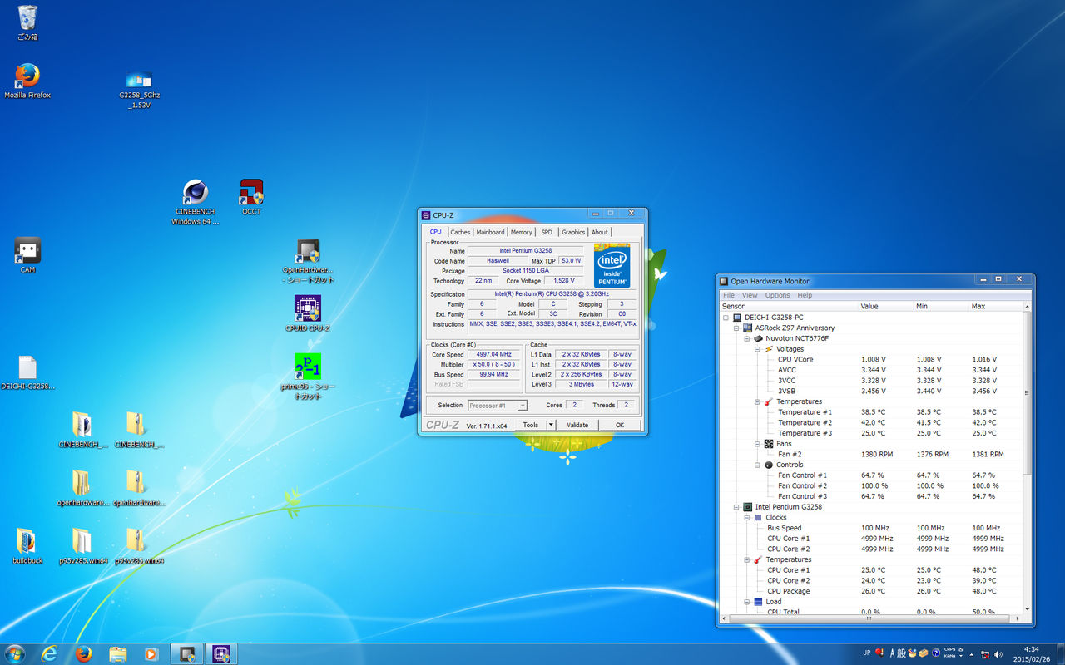Switch to the Mainboard tab in CPU-Z
Image resolution: width=1065 pixels, height=665 pixels.
[x=490, y=233]
